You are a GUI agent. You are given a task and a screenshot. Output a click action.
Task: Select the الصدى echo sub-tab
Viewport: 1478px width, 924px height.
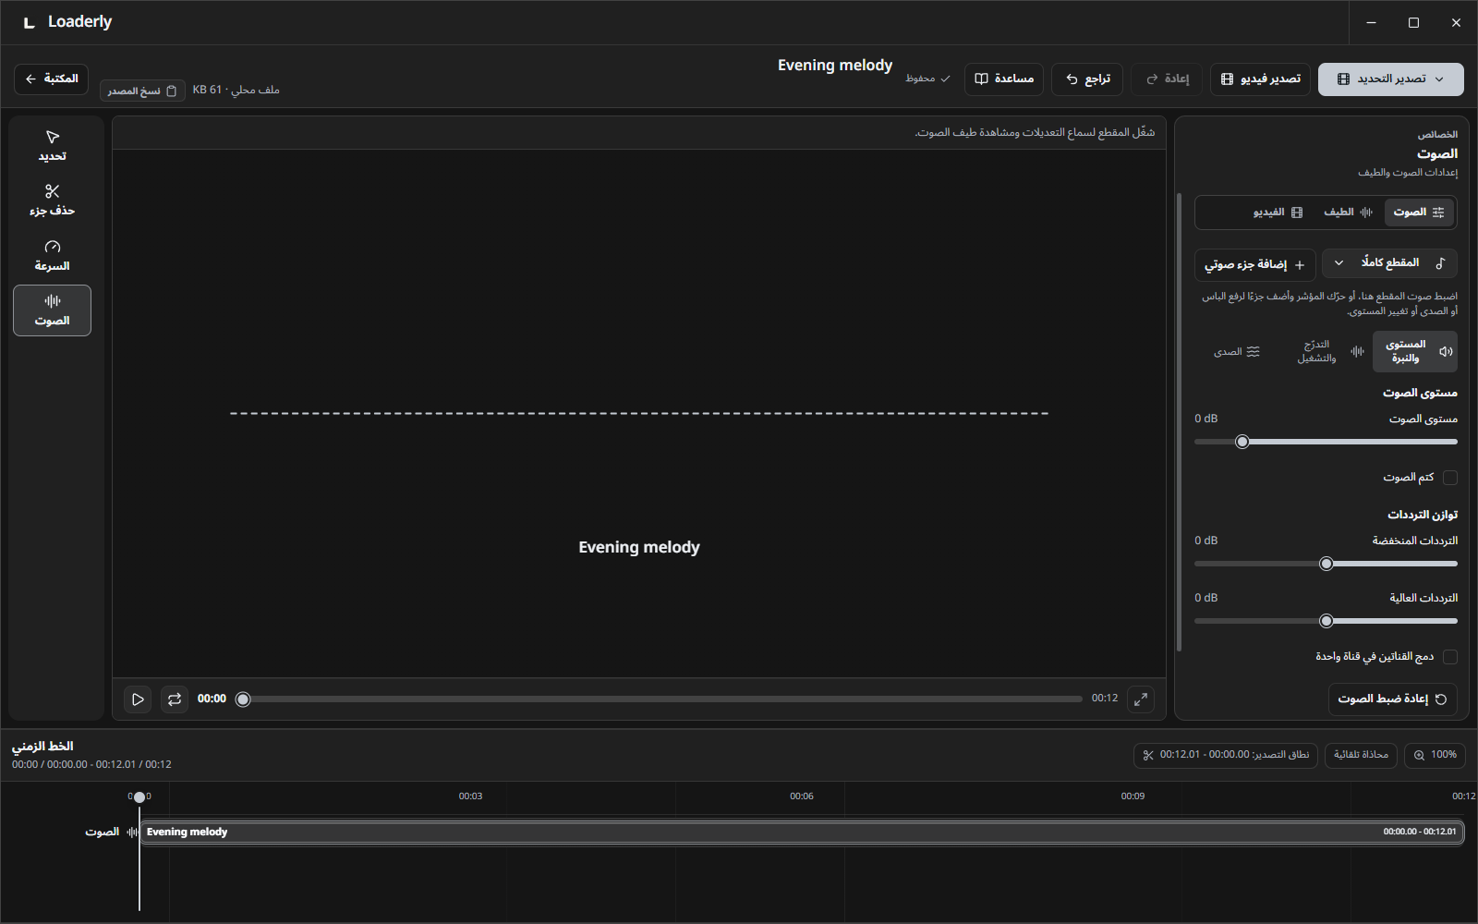click(1237, 351)
